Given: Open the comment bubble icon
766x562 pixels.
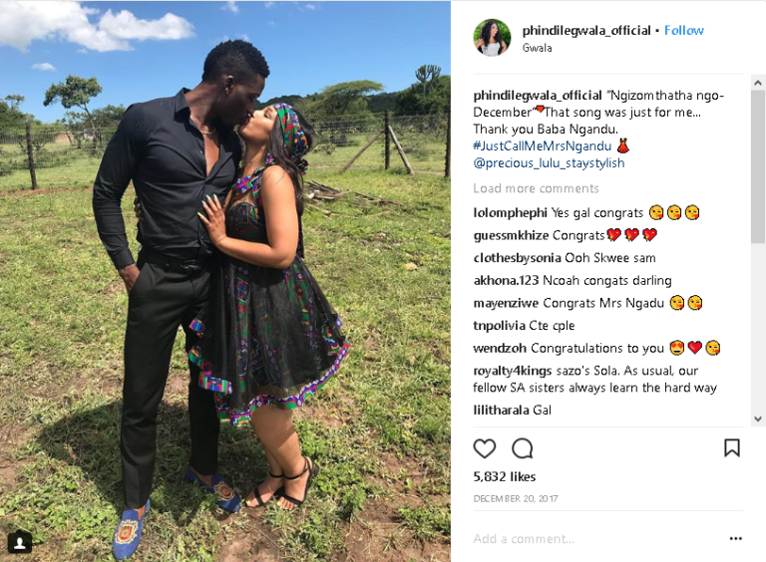Looking at the screenshot, I should [523, 448].
